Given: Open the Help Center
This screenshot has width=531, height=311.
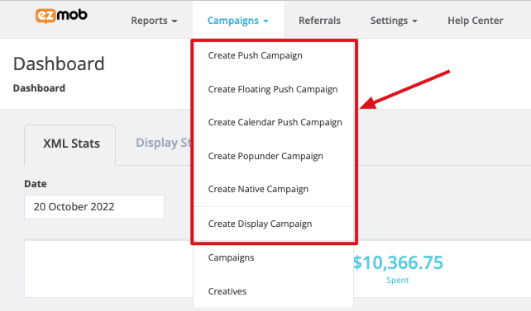Looking at the screenshot, I should coord(475,21).
